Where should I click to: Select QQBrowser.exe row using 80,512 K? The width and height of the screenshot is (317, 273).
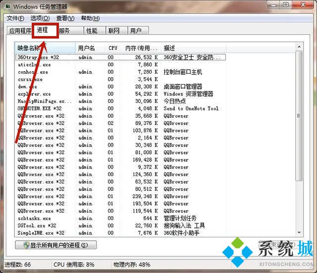click(120, 189)
